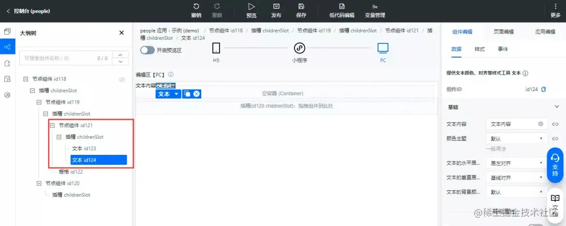Open the 文本的背景颜 dropdown
Image resolution: width=566 pixels, height=226 pixels.
click(x=517, y=192)
